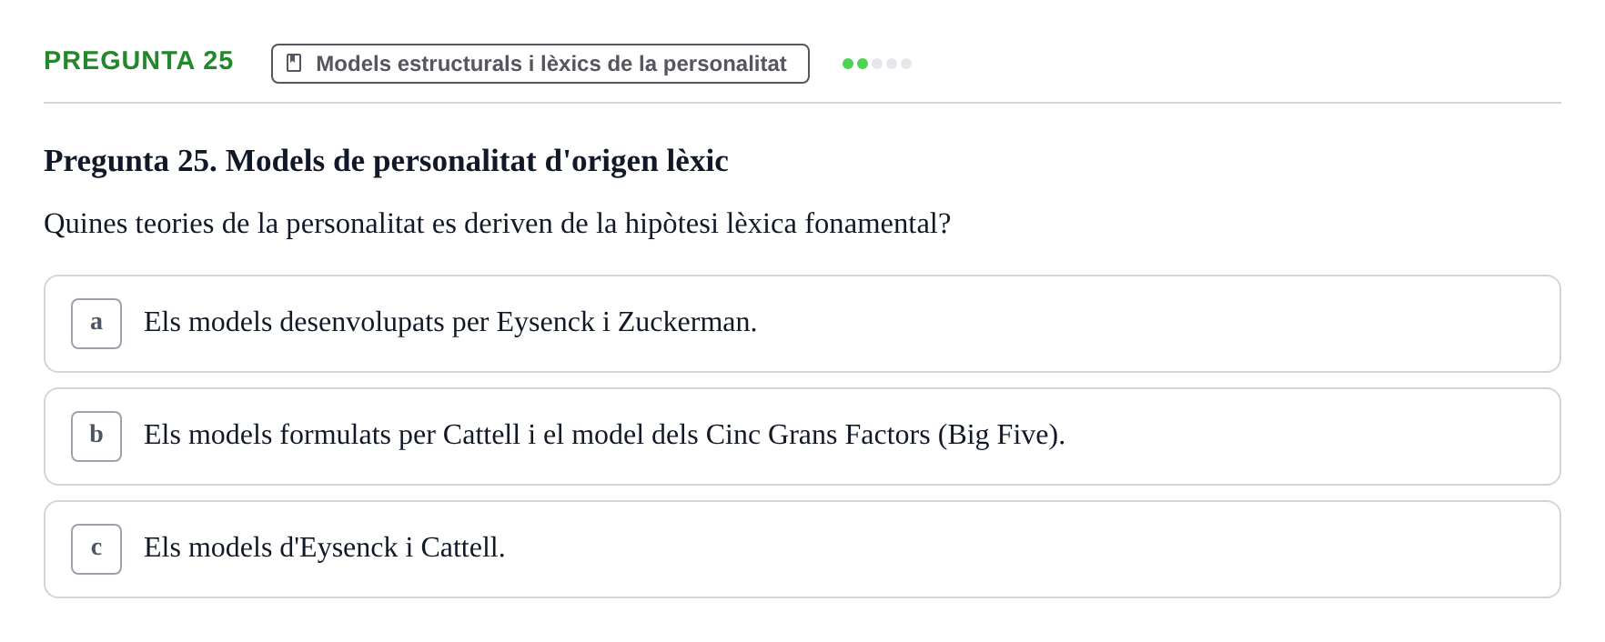Open the 'Models estructurals i lèxics' topic tag
Image resolution: width=1605 pixels, height=642 pixels.
coord(540,64)
